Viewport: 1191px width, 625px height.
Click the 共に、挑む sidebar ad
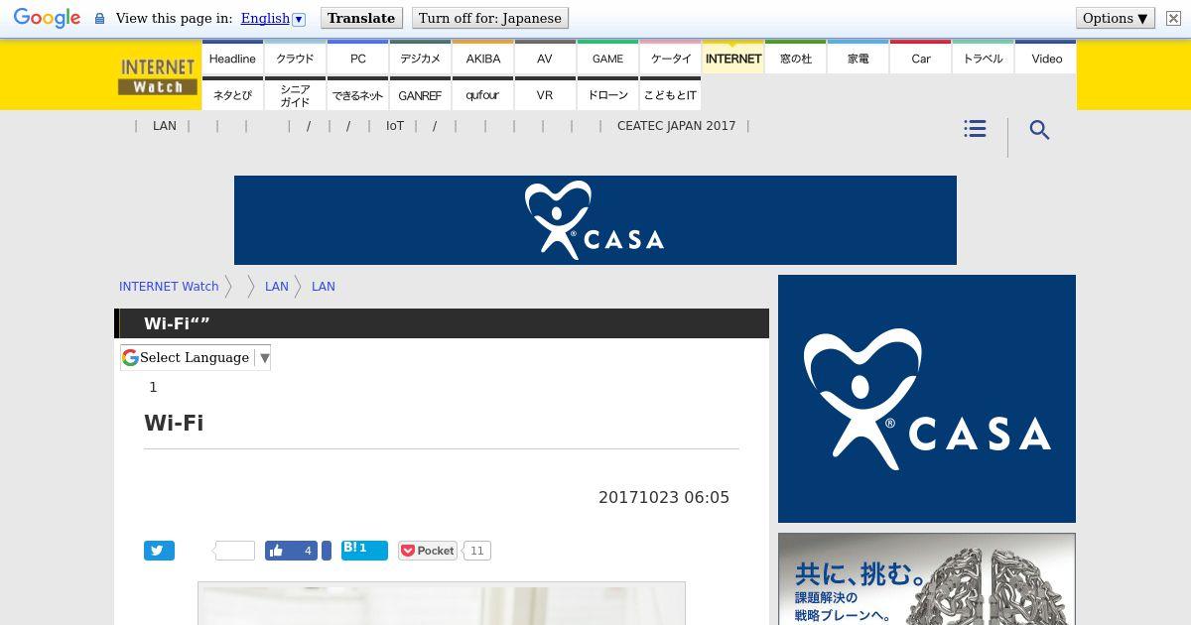point(927,579)
